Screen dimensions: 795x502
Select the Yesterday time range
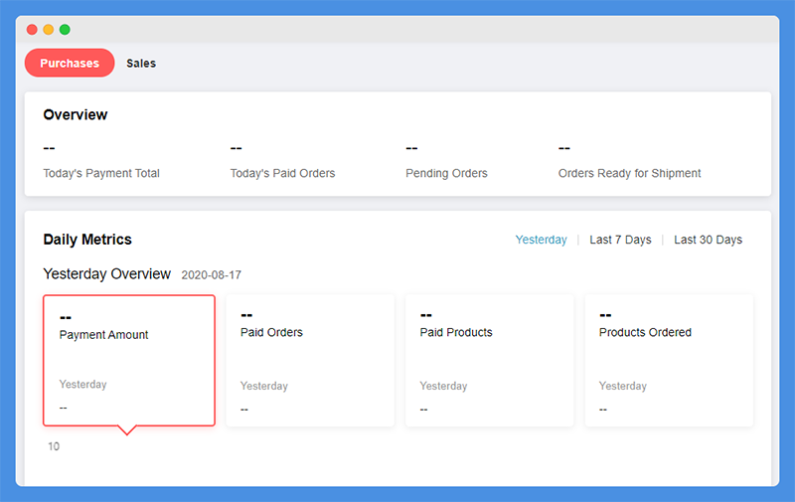coord(541,240)
